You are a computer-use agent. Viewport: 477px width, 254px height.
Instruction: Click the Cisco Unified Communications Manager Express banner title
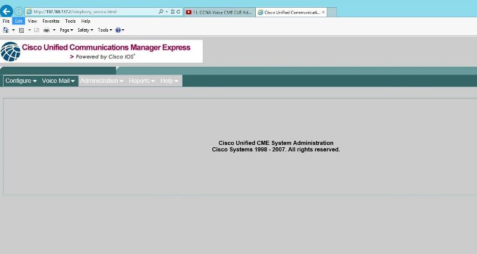[x=106, y=48]
